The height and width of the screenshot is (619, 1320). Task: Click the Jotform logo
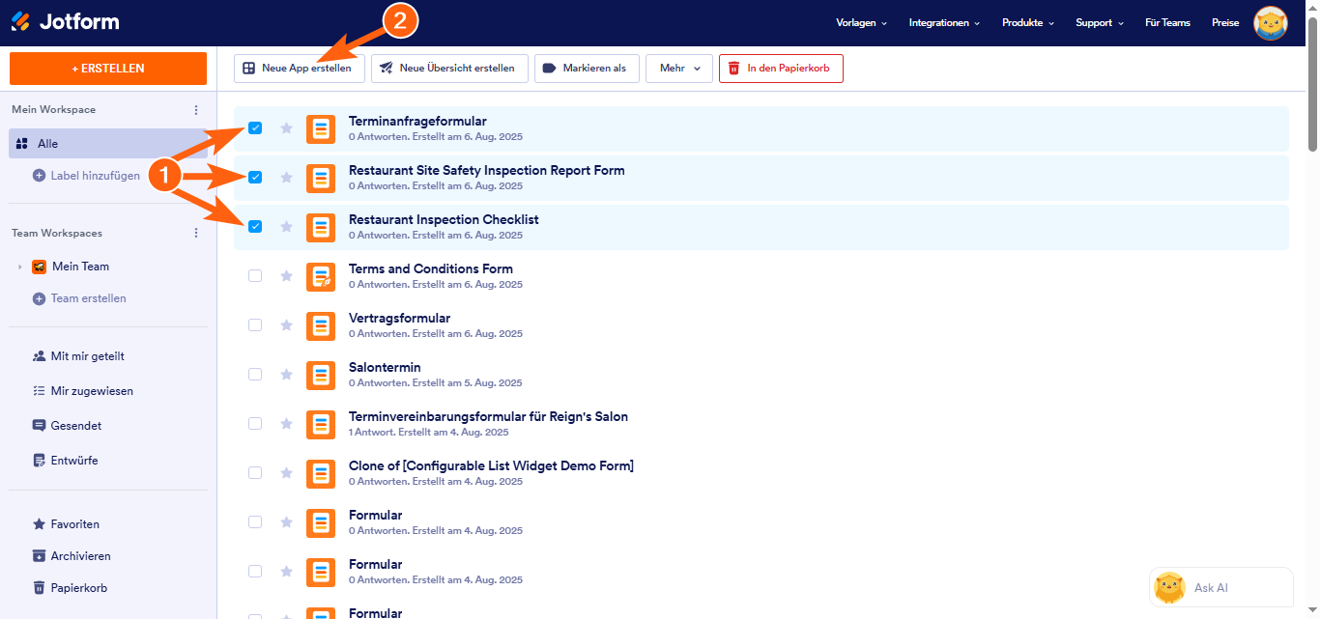coord(66,21)
